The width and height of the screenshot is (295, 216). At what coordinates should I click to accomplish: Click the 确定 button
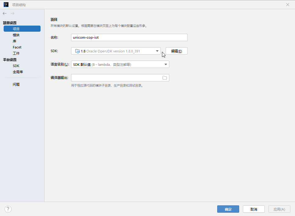228,209
